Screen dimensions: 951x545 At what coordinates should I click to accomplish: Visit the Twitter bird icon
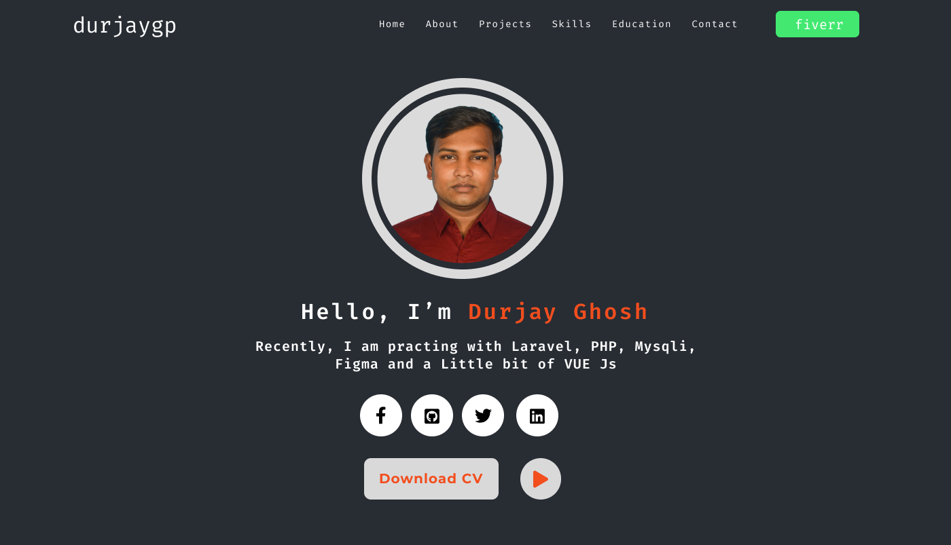coord(483,415)
